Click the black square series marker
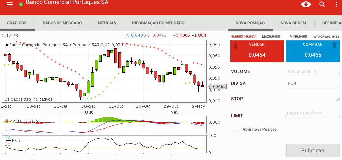Screen dimensions: 342x160 click(7, 45)
